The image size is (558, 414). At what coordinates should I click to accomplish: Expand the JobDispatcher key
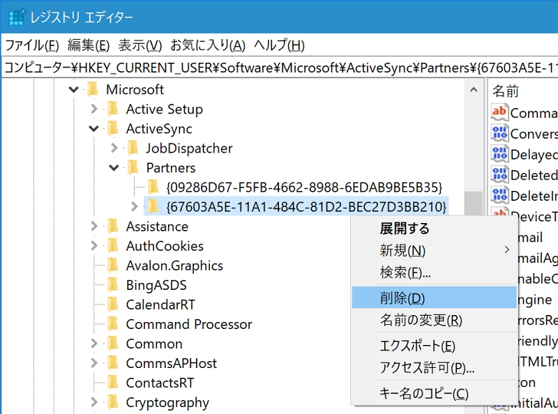pyautogui.click(x=114, y=148)
